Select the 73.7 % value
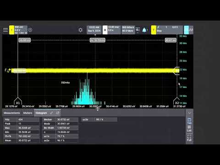The width and height of the screenshot is (220, 165). coord(61,136)
